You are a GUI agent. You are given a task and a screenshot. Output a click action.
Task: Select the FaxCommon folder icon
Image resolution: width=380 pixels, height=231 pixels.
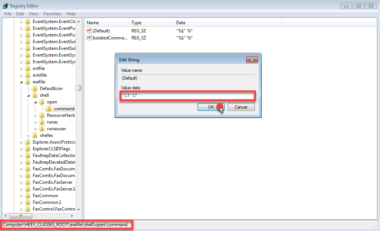click(28, 196)
